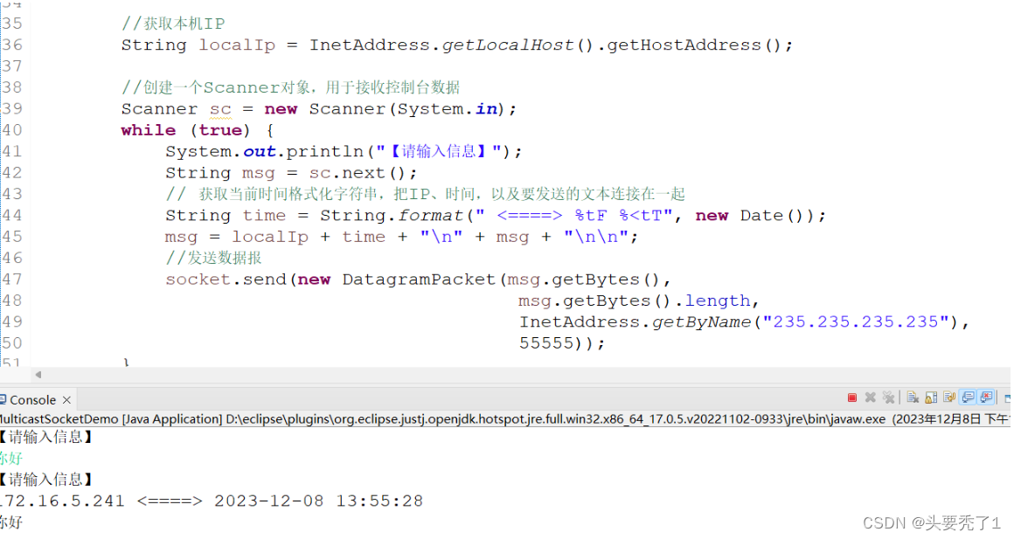Image resolution: width=1014 pixels, height=539 pixels.
Task: Click the "localIp + time" expression on line 45
Action: (309, 238)
